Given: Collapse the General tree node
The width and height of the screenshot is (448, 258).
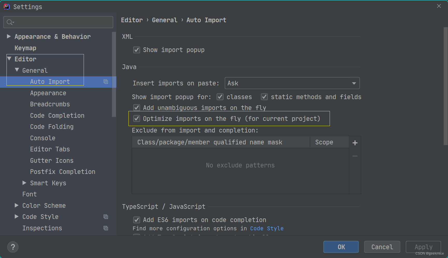Looking at the screenshot, I should click(x=17, y=70).
